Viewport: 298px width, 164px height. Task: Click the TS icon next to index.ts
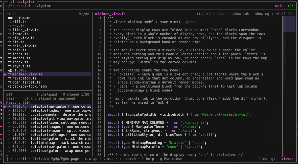(x=10, y=62)
